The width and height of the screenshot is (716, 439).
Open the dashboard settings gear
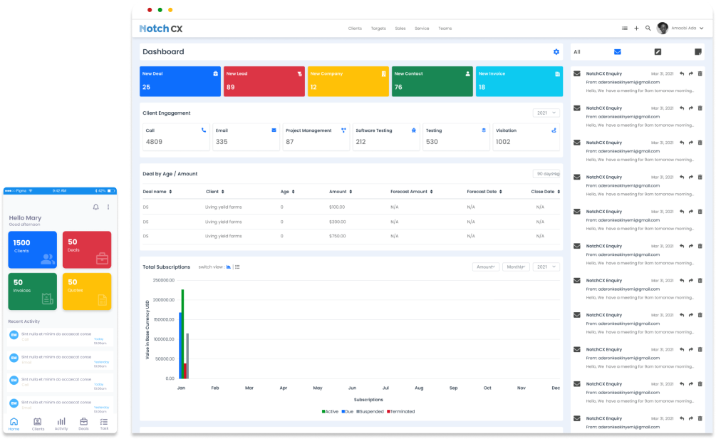click(x=556, y=52)
